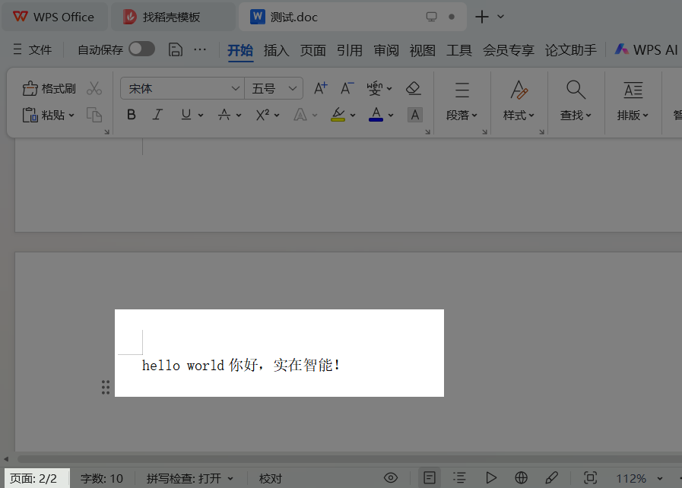Click the save icon in top bar
Viewport: 682px width, 488px height.
[x=176, y=49]
